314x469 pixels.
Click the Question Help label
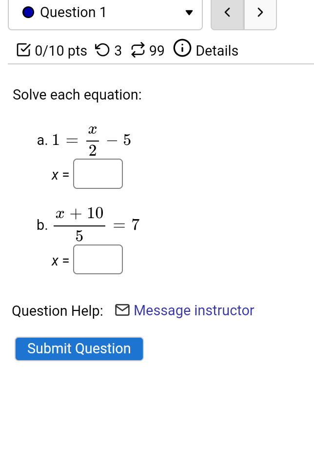tap(57, 310)
